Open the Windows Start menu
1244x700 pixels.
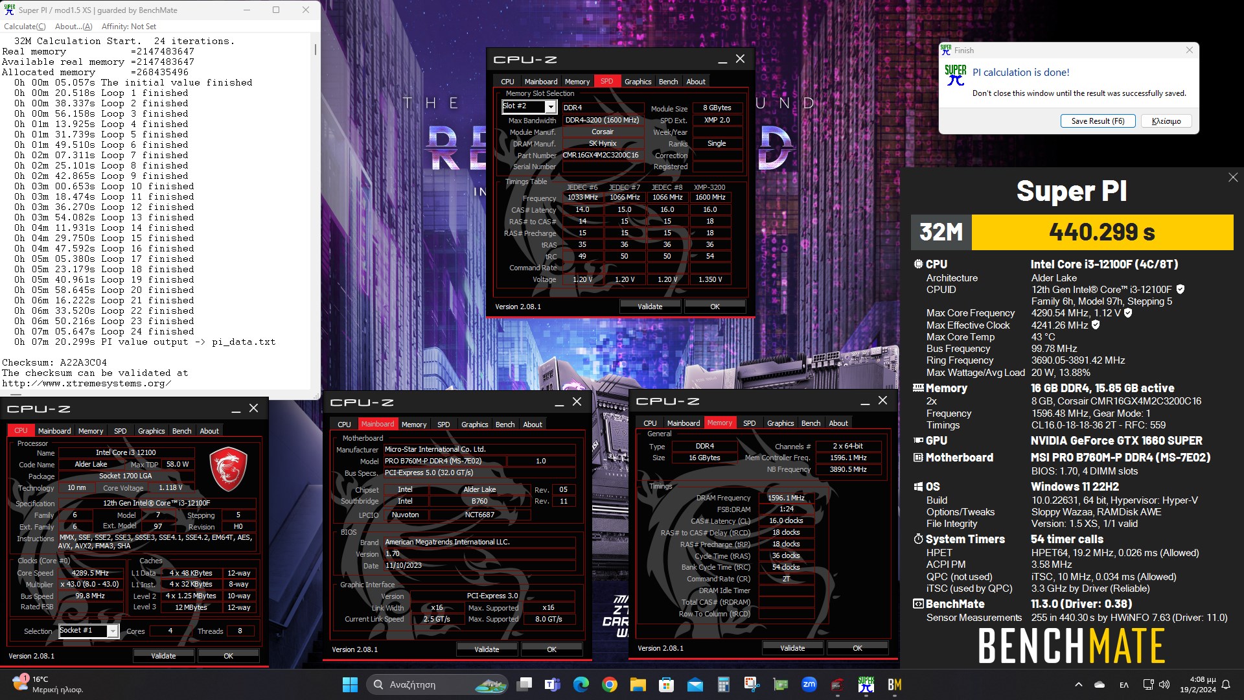tap(350, 684)
